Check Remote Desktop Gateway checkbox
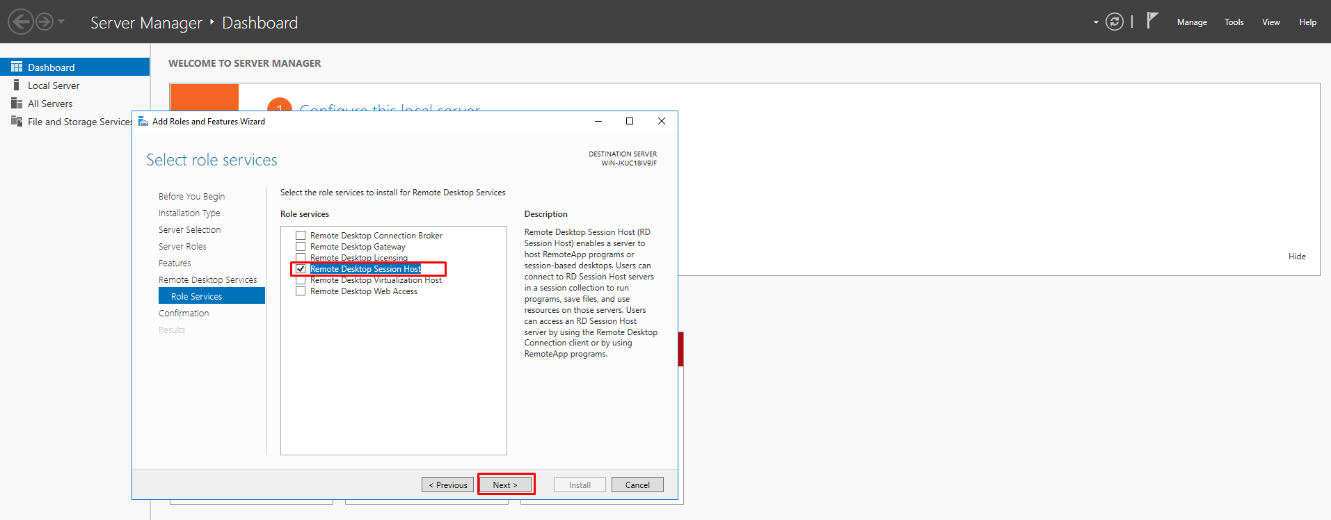The height and width of the screenshot is (520, 1331). click(x=301, y=247)
